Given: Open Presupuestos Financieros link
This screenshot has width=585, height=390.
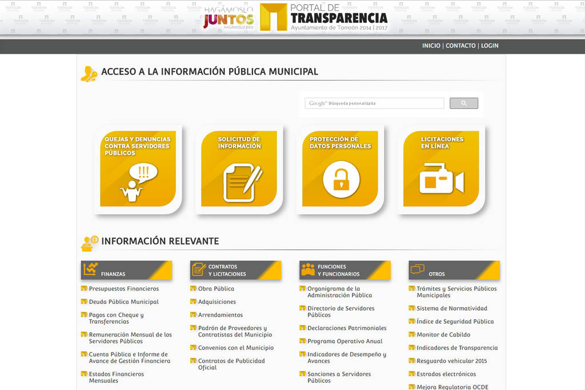Looking at the screenshot, I should (x=123, y=289).
